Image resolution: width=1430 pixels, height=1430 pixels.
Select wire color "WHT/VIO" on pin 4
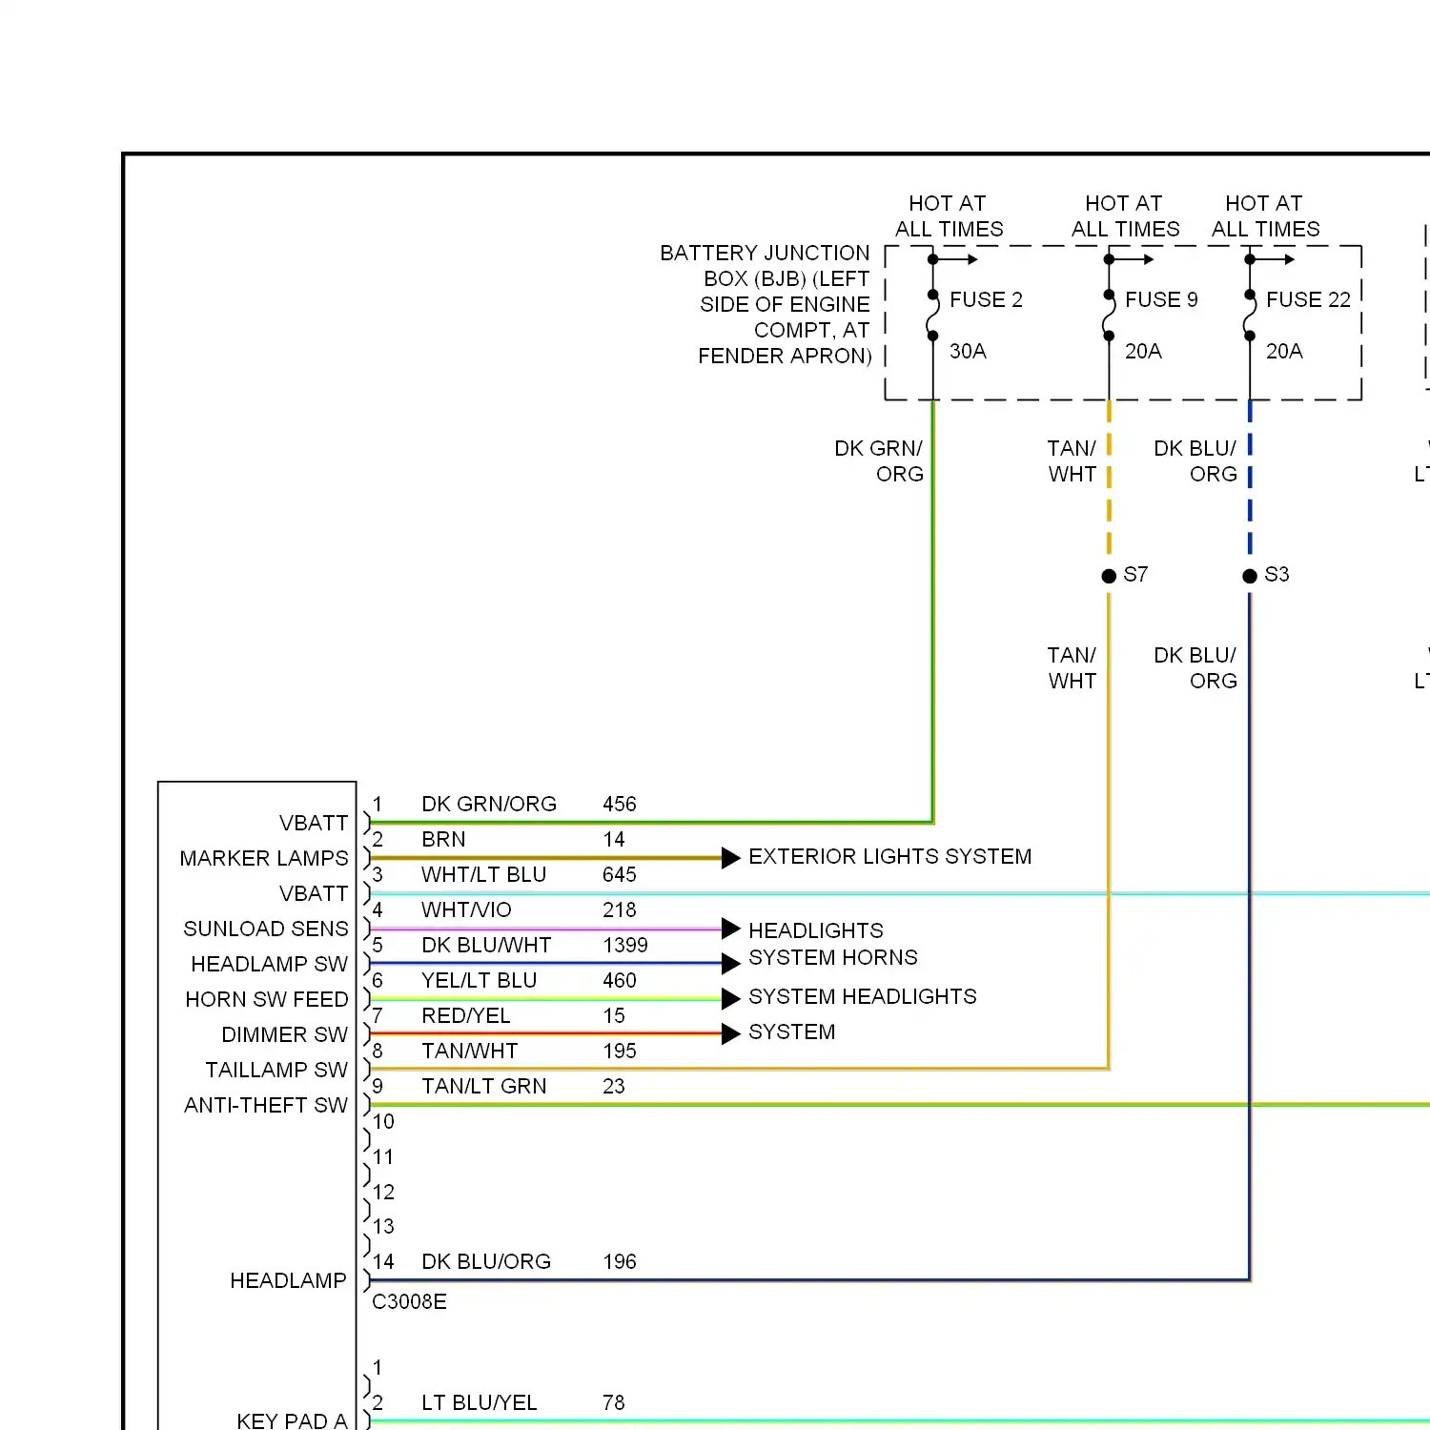(466, 909)
